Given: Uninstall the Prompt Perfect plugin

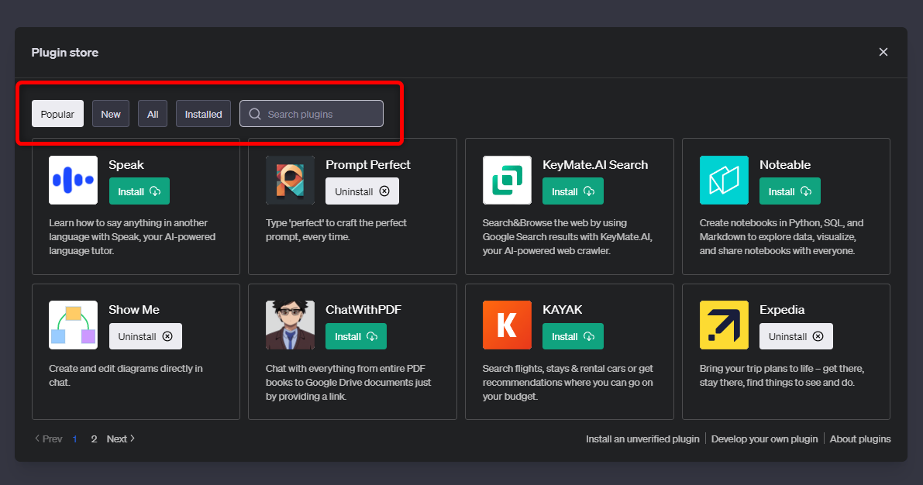Looking at the screenshot, I should click(362, 191).
